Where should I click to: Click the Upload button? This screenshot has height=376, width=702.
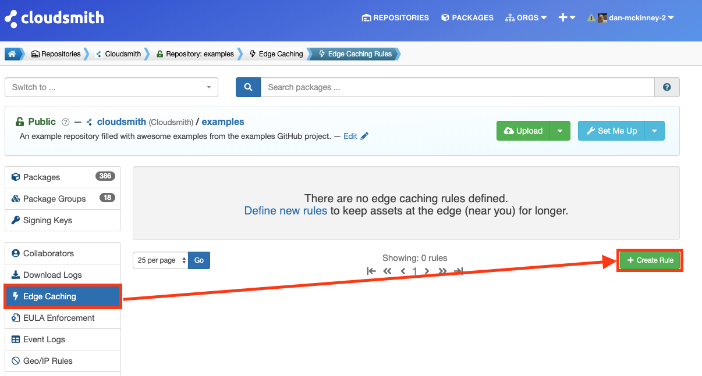click(x=523, y=131)
